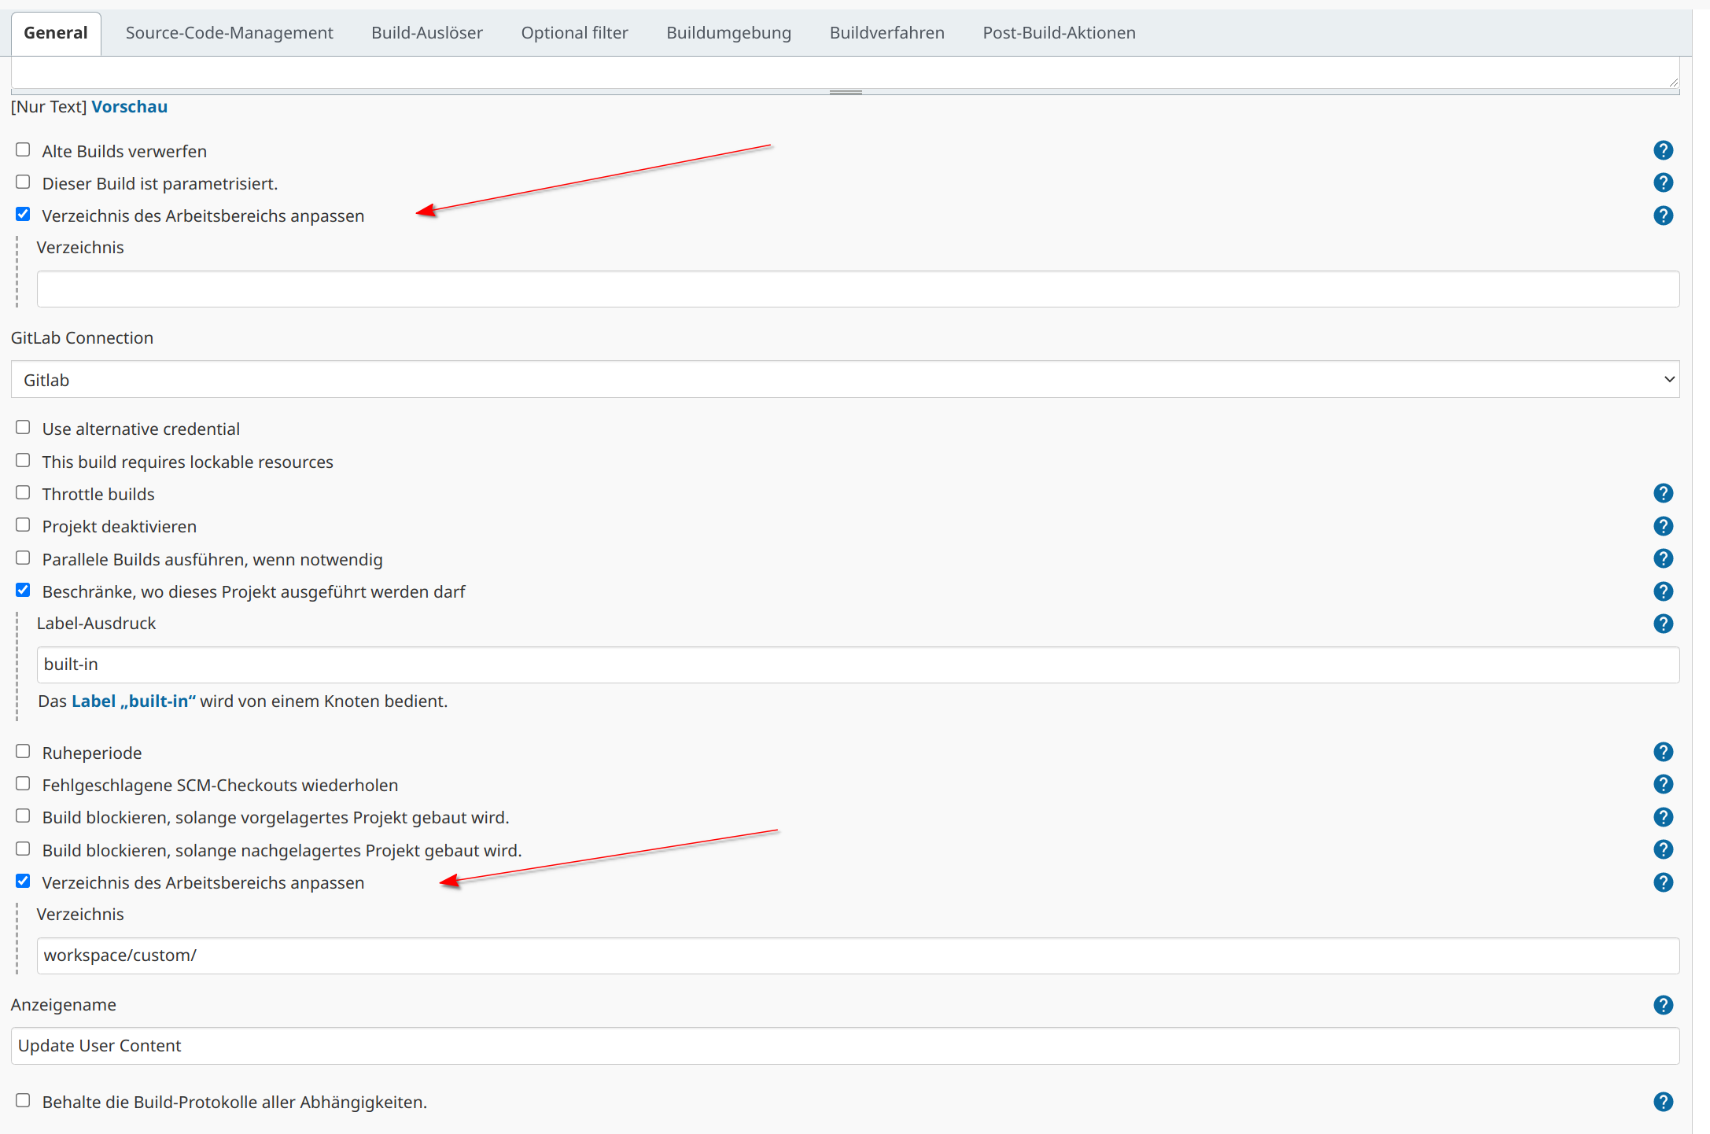Switch to Source-Code-Management tab

pos(229,33)
